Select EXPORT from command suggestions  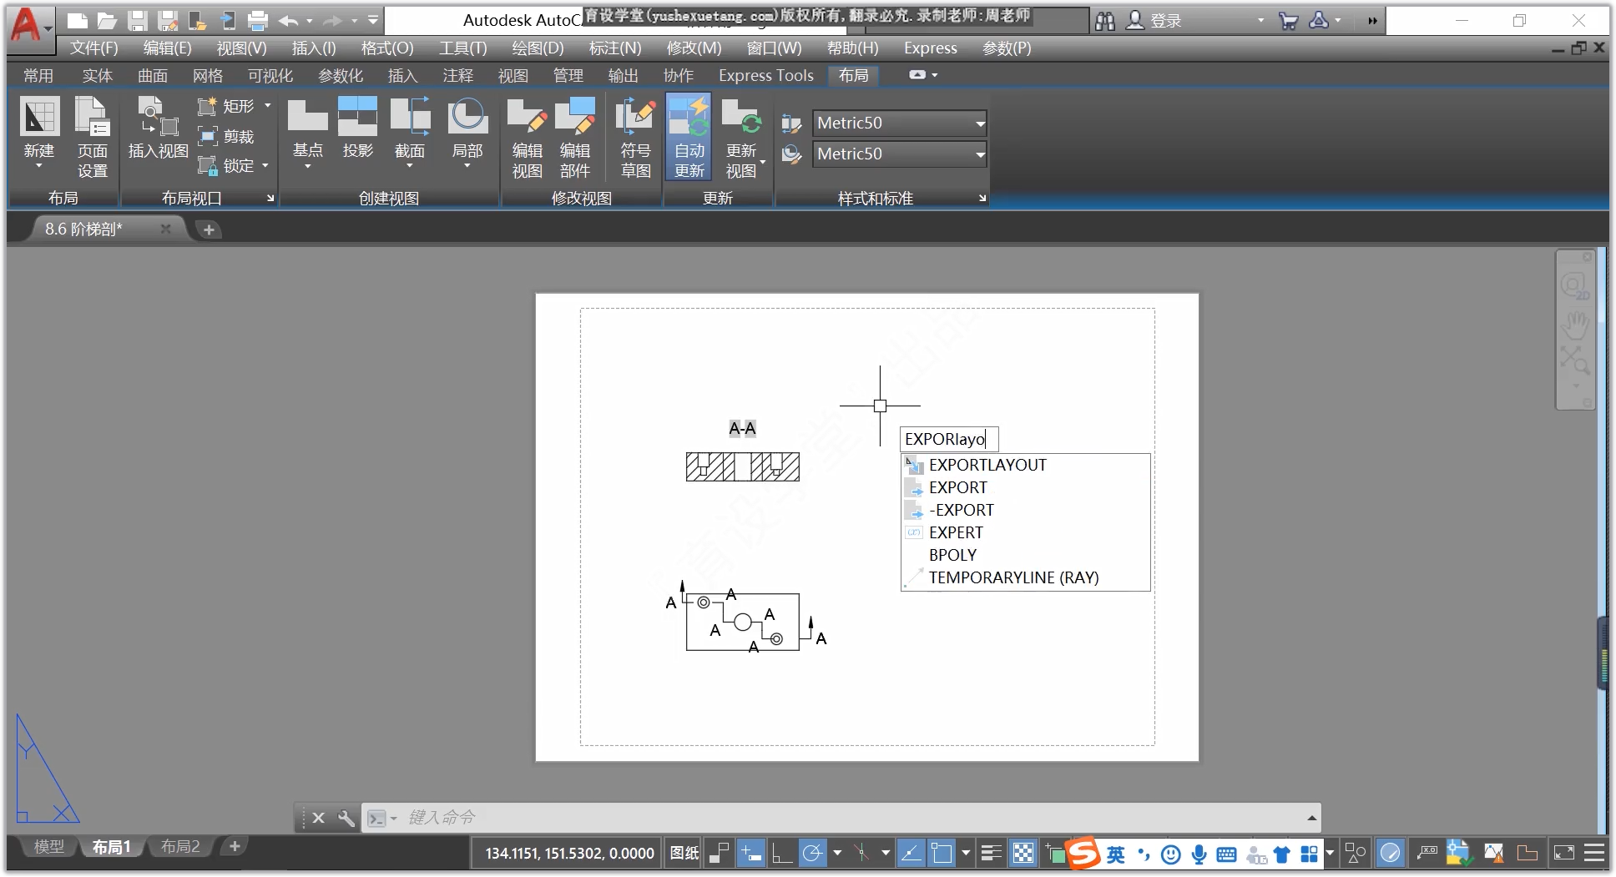pos(1026,488)
